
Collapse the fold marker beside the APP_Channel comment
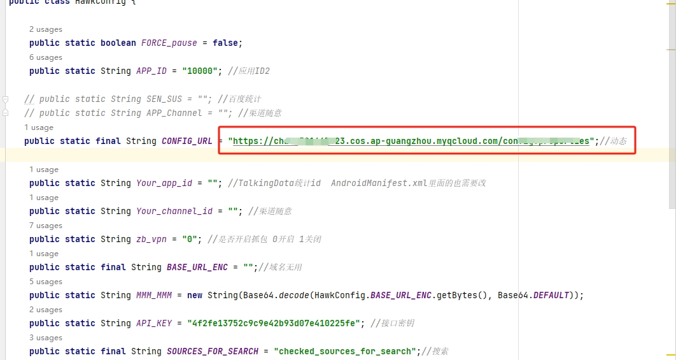5,113
